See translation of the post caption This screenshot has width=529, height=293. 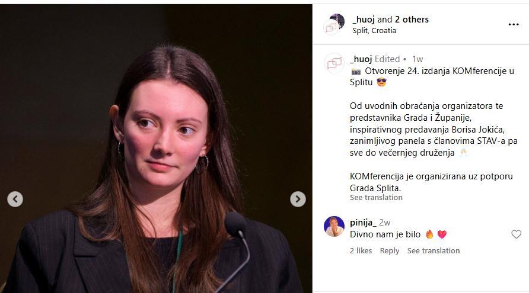(376, 197)
